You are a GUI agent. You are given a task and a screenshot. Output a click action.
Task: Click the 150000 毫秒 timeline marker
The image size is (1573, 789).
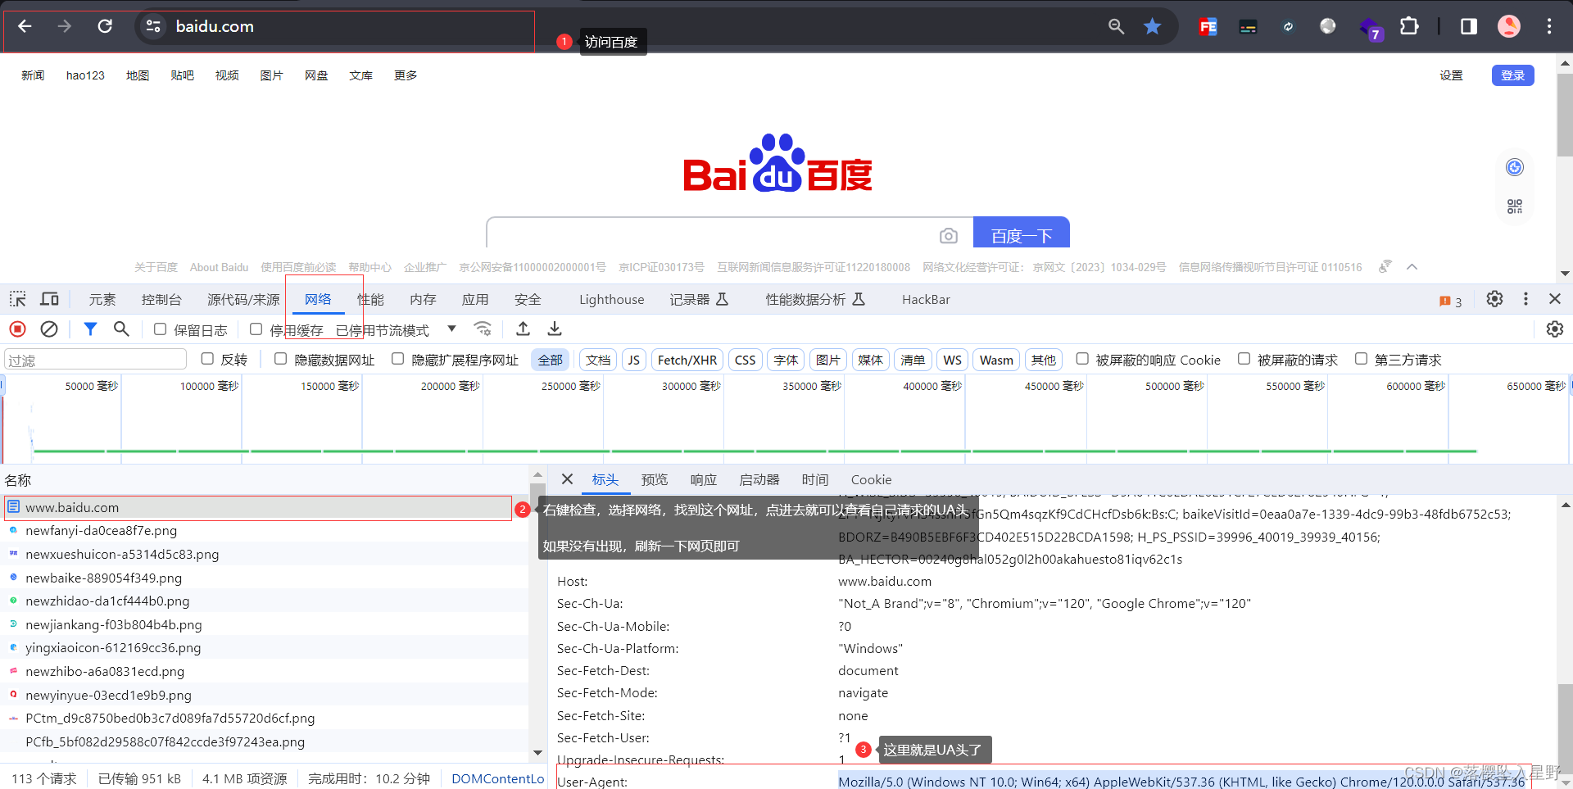[329, 386]
